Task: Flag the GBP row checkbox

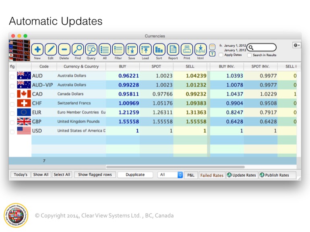Action: [x=12, y=123]
